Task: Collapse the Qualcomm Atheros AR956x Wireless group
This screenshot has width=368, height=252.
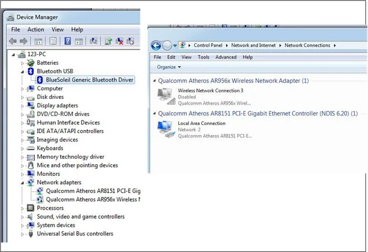Action: click(154, 81)
